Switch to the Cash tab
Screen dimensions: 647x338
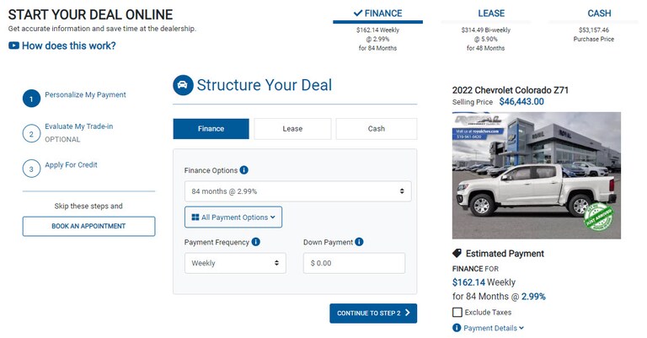point(376,129)
